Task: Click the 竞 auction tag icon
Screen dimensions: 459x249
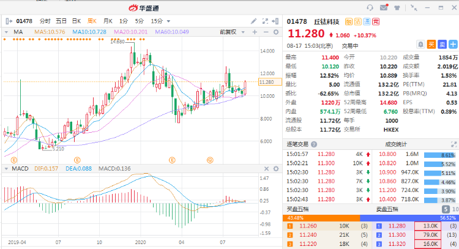Action: [x=376, y=21]
